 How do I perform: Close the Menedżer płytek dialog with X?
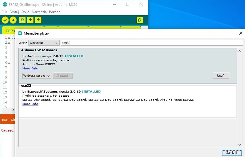(241, 33)
